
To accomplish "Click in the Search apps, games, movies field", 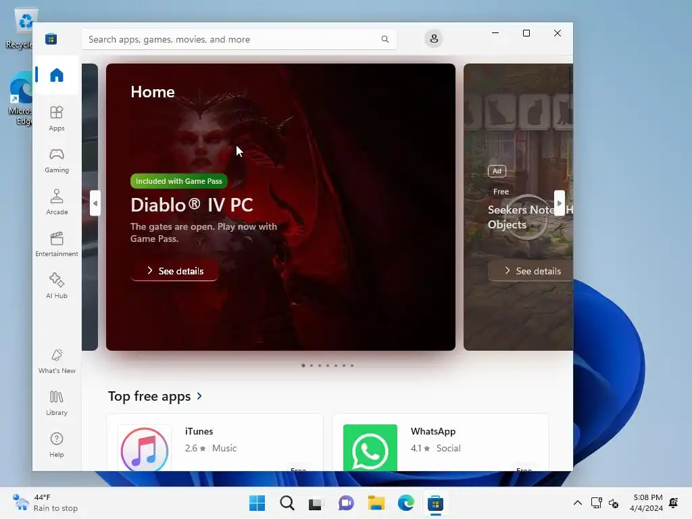I will (x=239, y=39).
